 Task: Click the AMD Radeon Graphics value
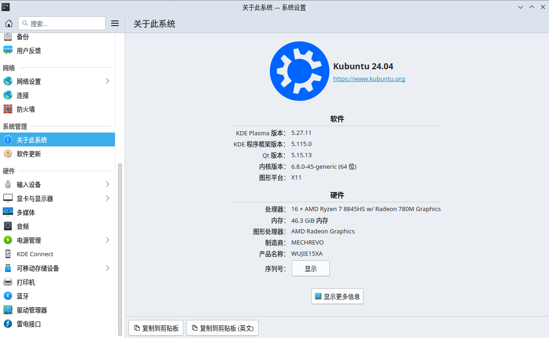point(323,231)
